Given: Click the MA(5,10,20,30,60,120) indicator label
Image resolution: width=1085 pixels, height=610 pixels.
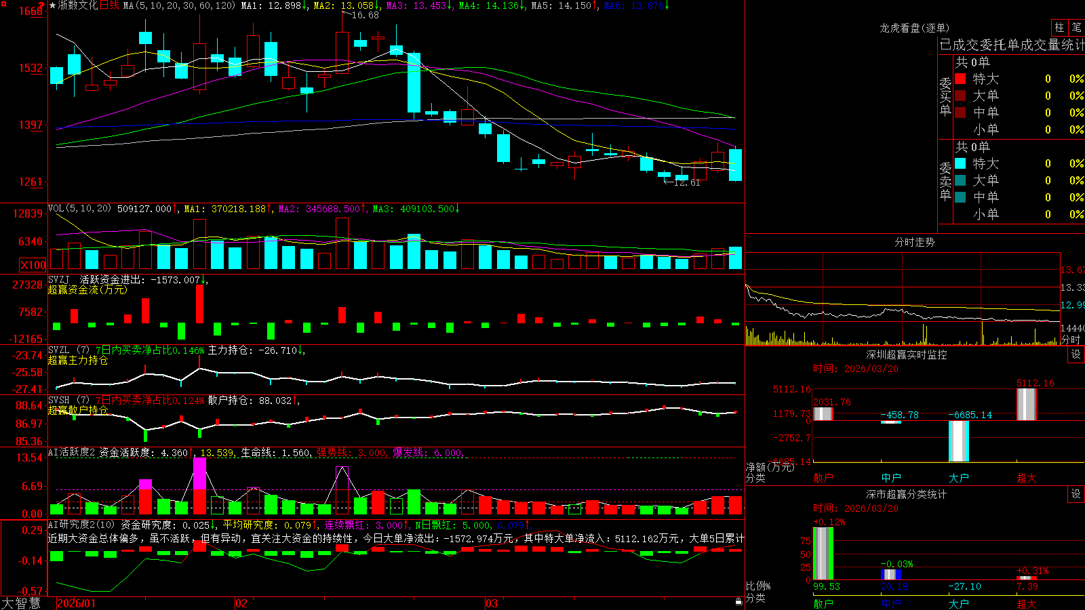Looking at the screenshot, I should coord(179,5).
